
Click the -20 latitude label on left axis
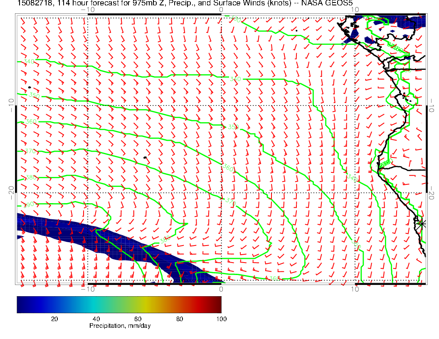coord(10,189)
